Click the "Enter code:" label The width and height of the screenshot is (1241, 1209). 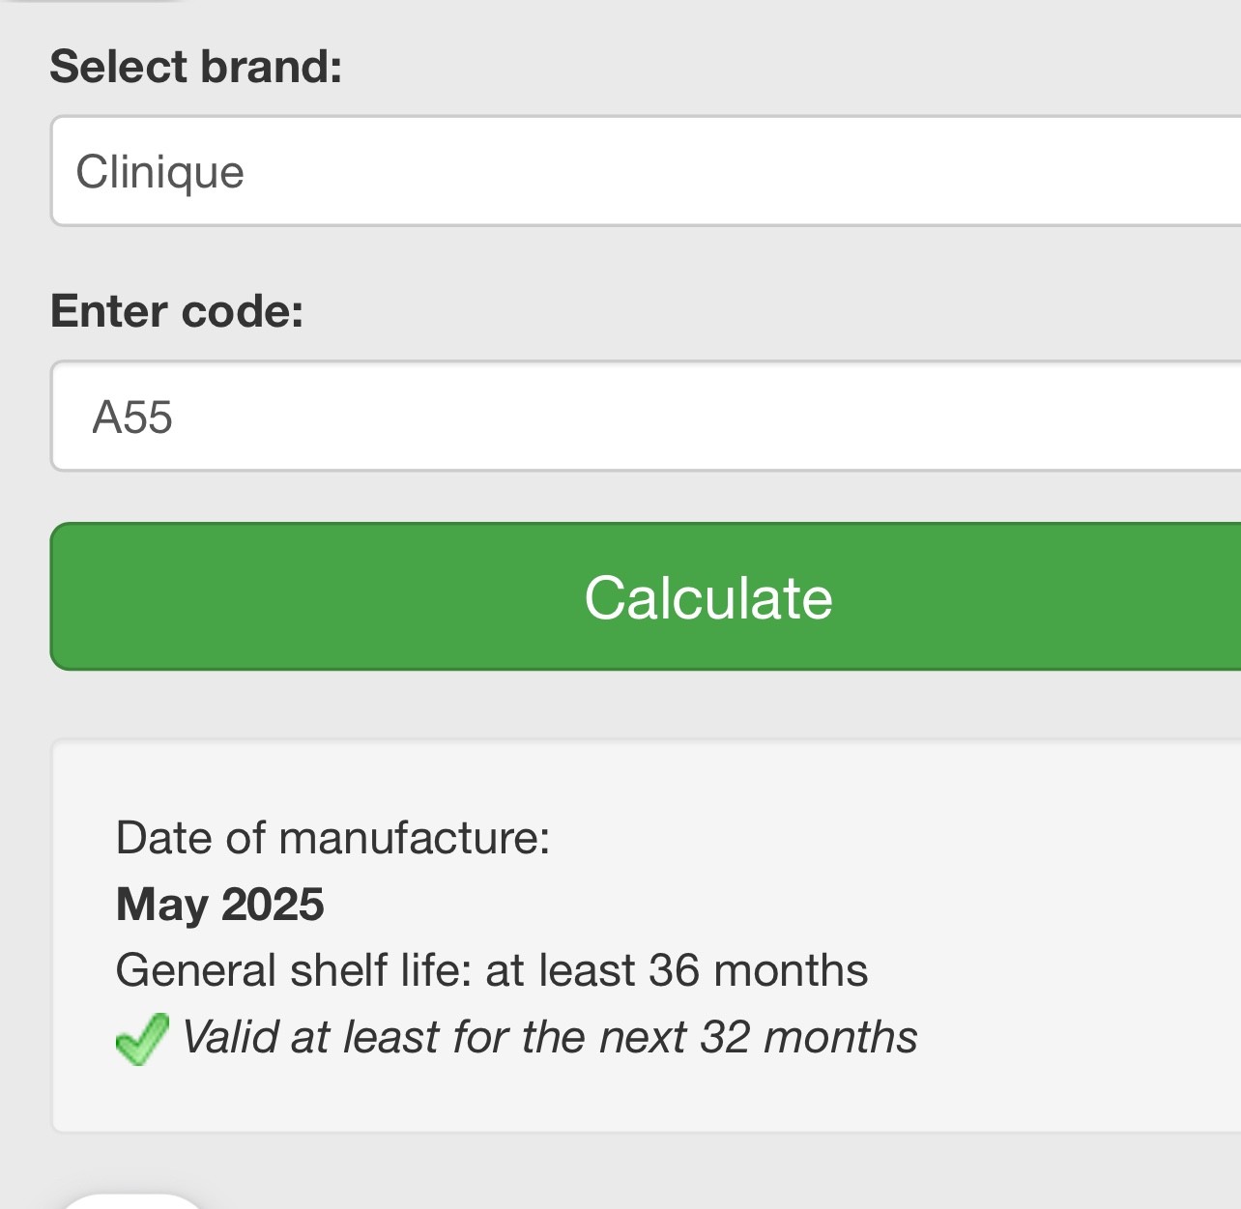tap(177, 311)
